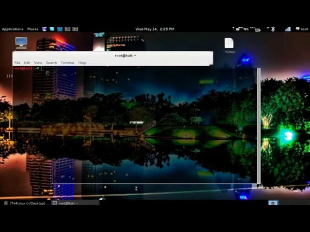
Task: Open the Terminal menu in the menubar
Action: (x=67, y=63)
